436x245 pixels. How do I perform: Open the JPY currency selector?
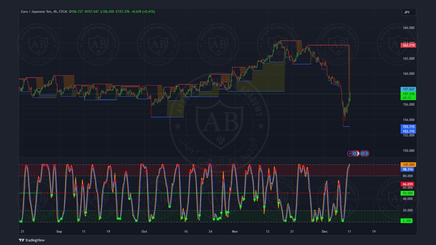(x=408, y=12)
